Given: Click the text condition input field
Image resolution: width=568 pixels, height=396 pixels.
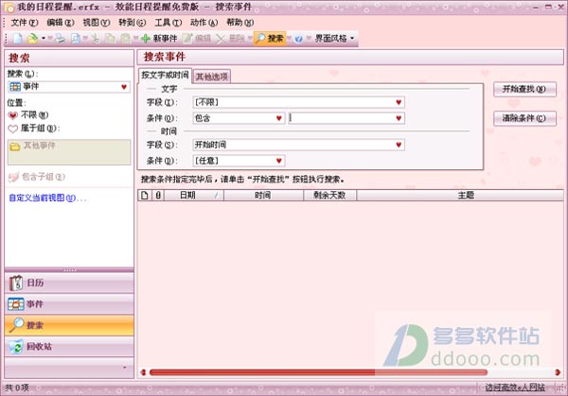Looking at the screenshot, I should [x=346, y=118].
